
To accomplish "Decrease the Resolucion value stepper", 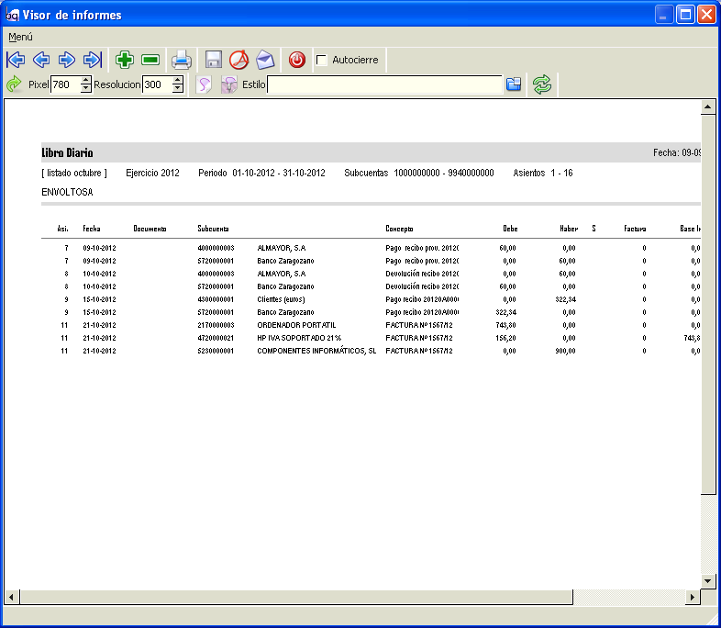I will (x=177, y=88).
